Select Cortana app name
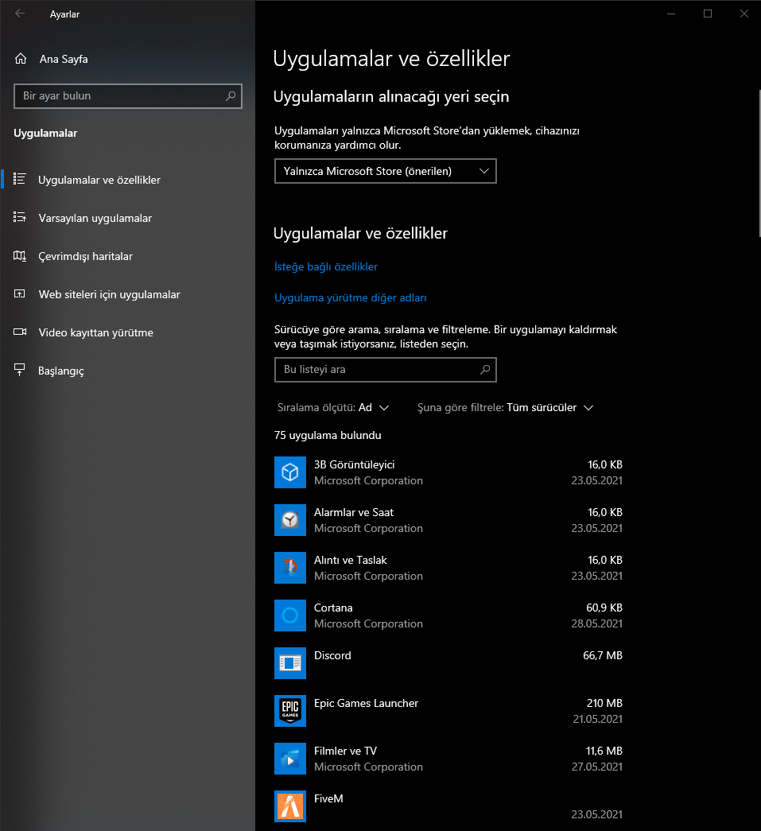The image size is (761, 831). 333,608
